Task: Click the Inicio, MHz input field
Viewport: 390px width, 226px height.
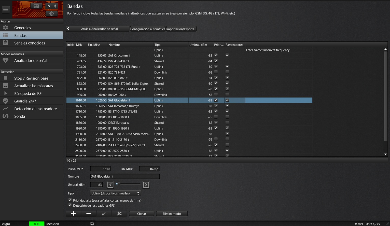Action: click(x=100, y=169)
